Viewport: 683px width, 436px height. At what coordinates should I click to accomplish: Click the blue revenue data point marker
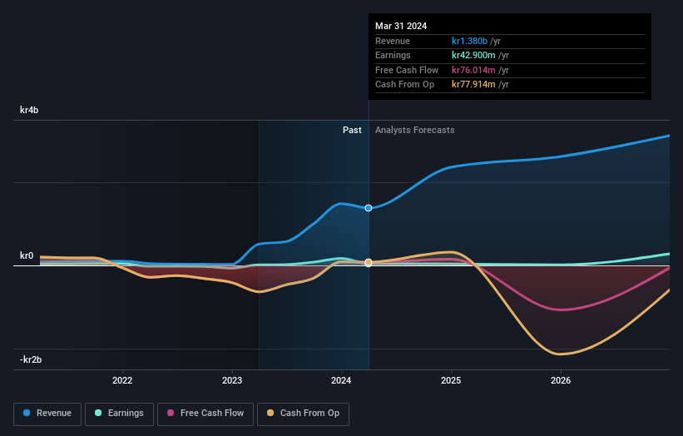point(369,208)
